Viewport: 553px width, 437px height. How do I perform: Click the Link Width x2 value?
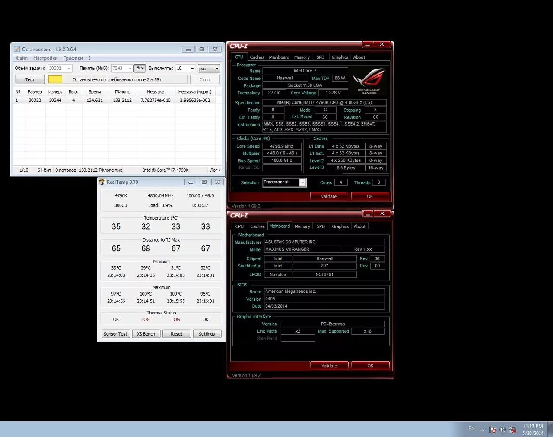click(298, 331)
